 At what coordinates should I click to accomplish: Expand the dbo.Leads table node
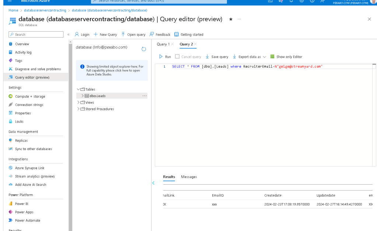[x=83, y=96]
